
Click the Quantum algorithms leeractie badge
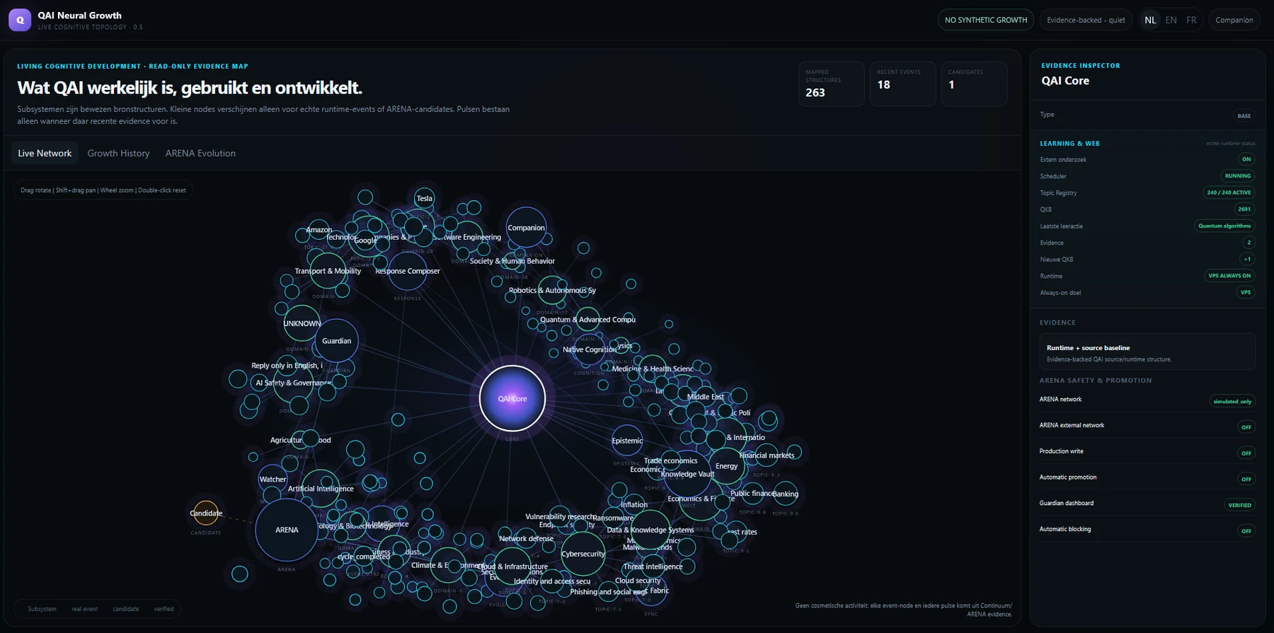1224,226
